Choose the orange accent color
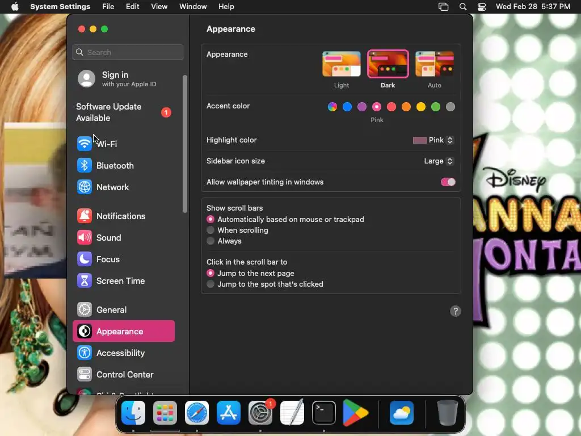The height and width of the screenshot is (436, 581). click(x=406, y=107)
